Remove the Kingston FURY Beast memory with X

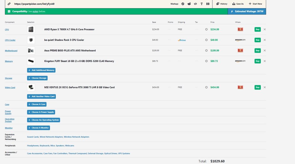(265, 61)
